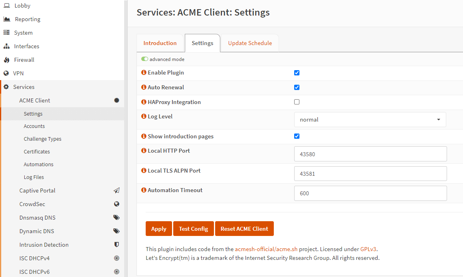The width and height of the screenshot is (463, 277).
Task: Disable the Auto Renewal checkbox
Action: point(297,87)
